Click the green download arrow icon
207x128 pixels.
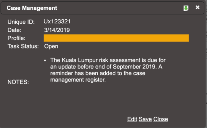coord(186,8)
